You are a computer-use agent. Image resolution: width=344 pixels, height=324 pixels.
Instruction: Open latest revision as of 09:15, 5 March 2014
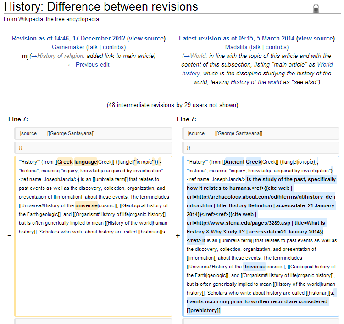[237, 38]
